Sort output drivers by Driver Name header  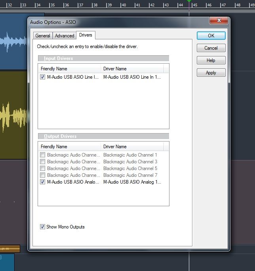tap(135, 147)
